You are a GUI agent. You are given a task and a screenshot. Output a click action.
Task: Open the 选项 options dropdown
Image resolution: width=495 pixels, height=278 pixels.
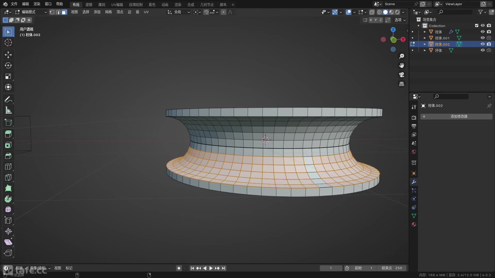coord(400,20)
